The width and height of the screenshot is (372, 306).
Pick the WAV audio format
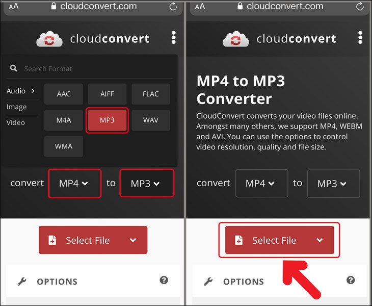tap(150, 120)
